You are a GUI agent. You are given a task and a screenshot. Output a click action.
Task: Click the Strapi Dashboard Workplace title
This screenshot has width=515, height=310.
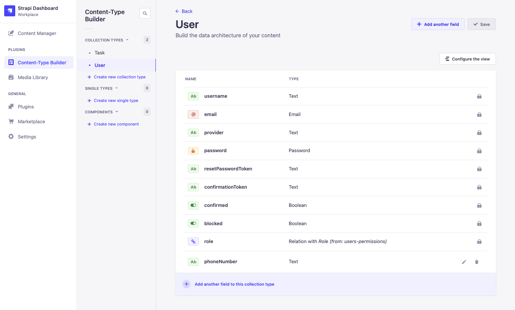(x=38, y=11)
